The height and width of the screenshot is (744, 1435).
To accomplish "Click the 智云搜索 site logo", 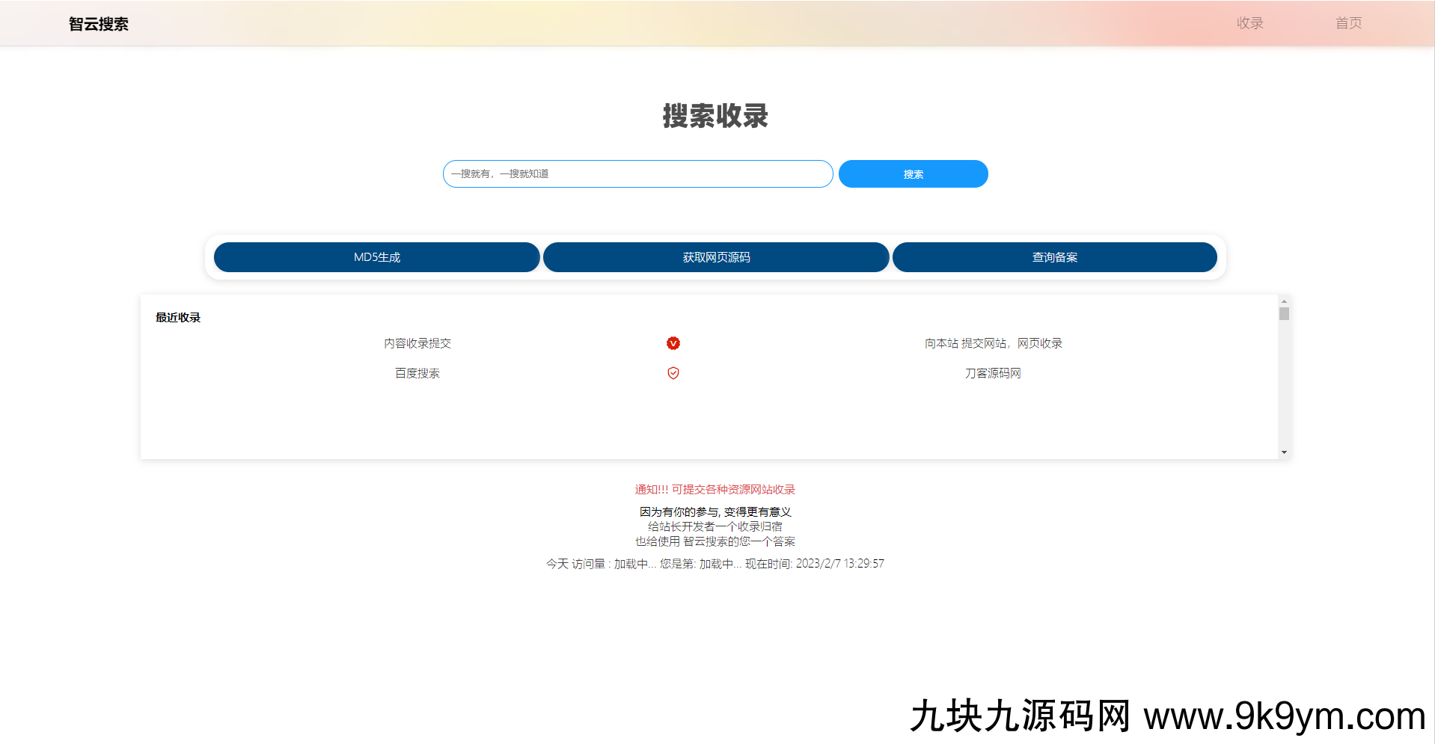I will coord(99,24).
